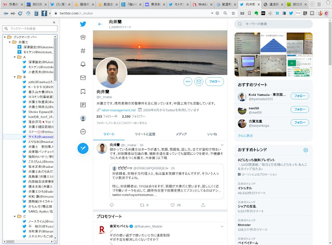Screen dimensions: 332x245
Task: Open the blue pyramid media thumbnail
Action: (273, 44)
